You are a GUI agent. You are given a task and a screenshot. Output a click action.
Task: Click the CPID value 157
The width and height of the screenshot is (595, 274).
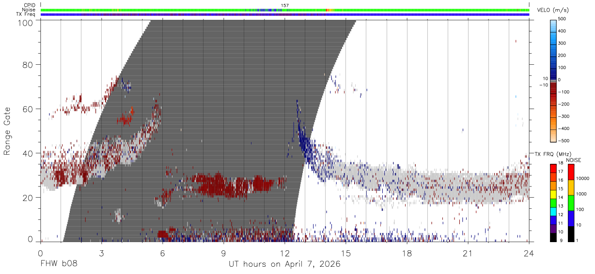click(x=285, y=5)
